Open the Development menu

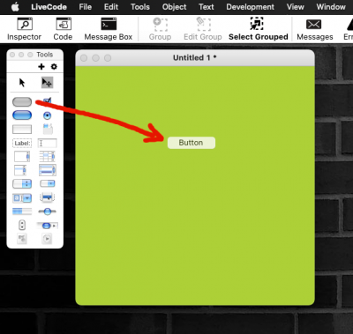tap(250, 7)
